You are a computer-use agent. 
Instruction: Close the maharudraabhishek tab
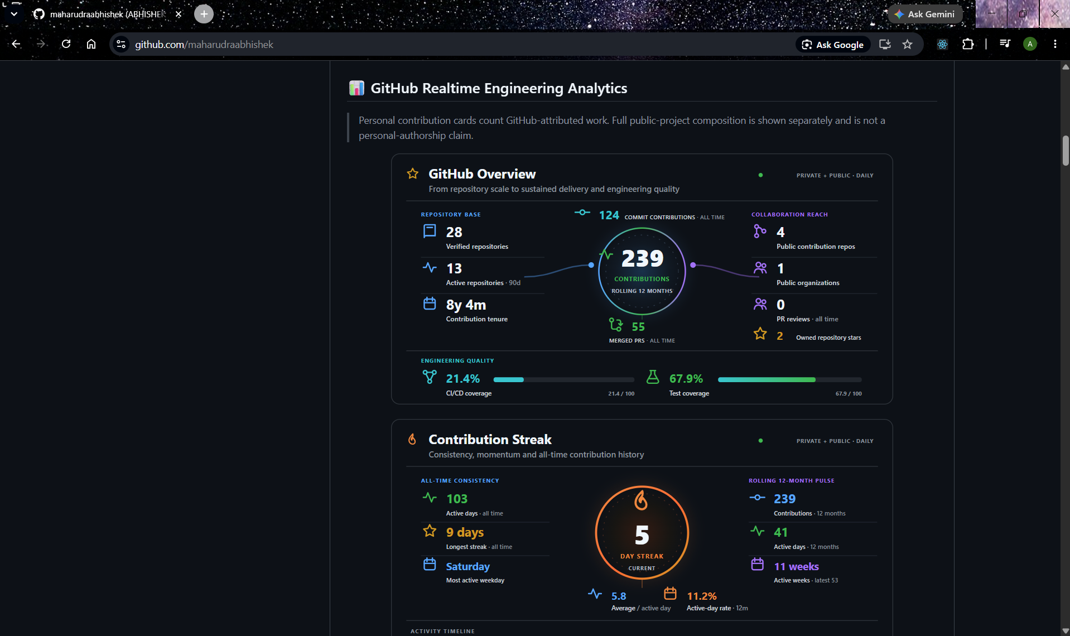click(x=179, y=14)
